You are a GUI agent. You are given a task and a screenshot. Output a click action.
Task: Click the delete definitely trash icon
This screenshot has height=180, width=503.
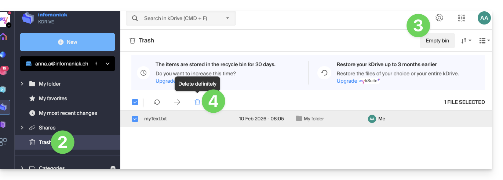pyautogui.click(x=197, y=102)
